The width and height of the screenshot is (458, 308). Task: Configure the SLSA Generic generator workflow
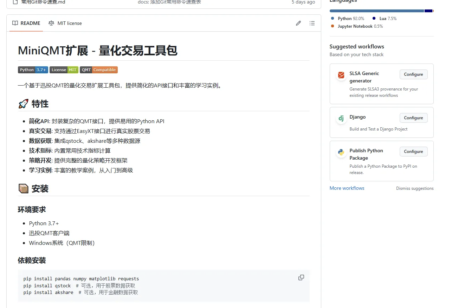413,74
